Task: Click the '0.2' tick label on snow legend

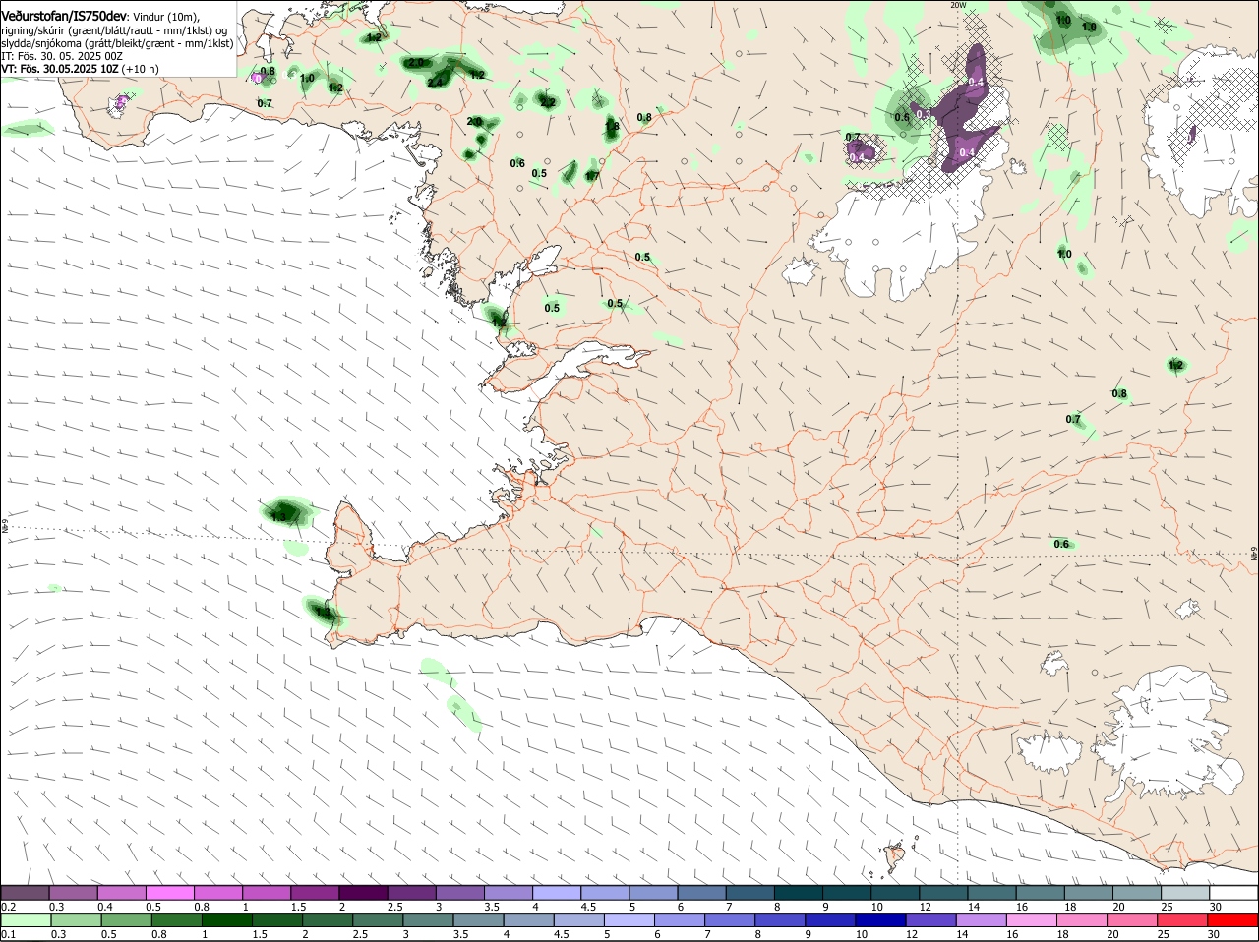Action: coord(9,906)
